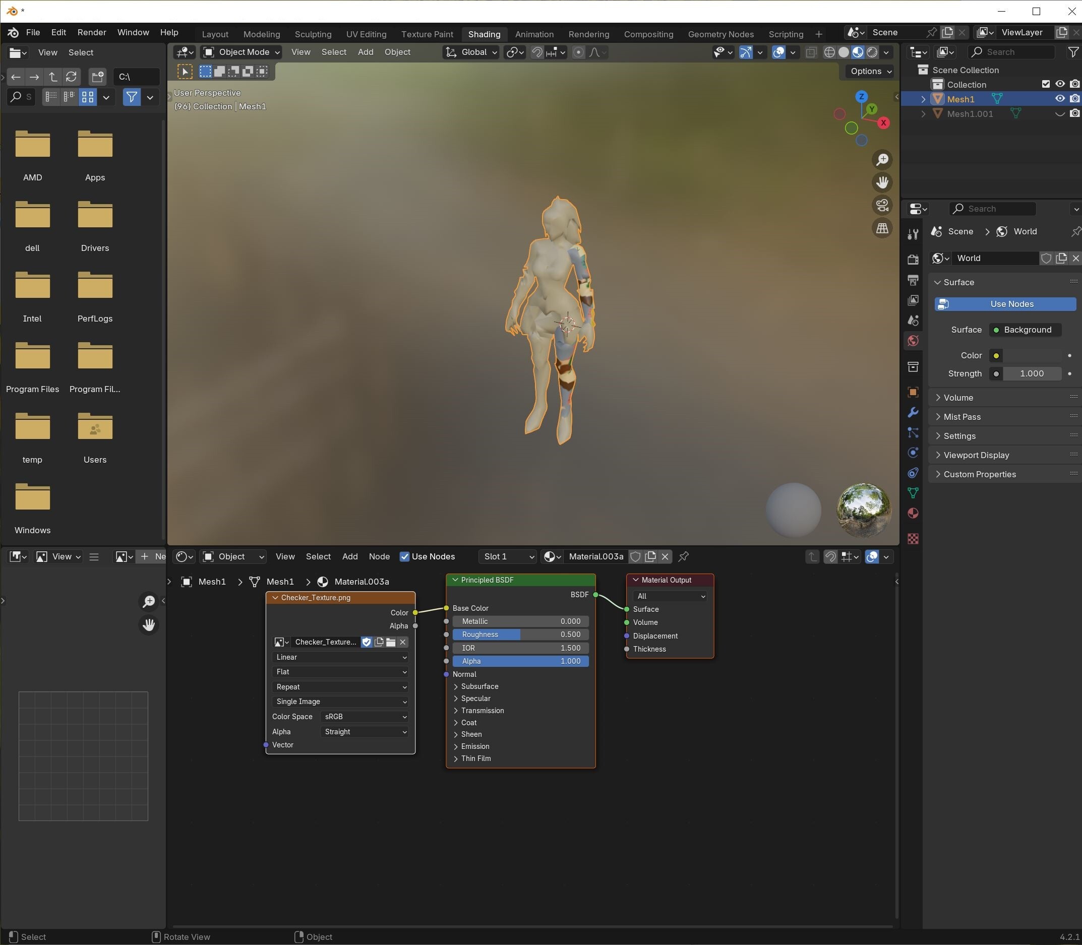Switch to orthographic view grid icon
1082x945 pixels.
(x=882, y=228)
